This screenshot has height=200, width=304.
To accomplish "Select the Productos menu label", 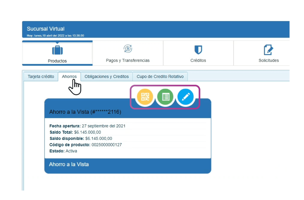I will [x=57, y=61].
